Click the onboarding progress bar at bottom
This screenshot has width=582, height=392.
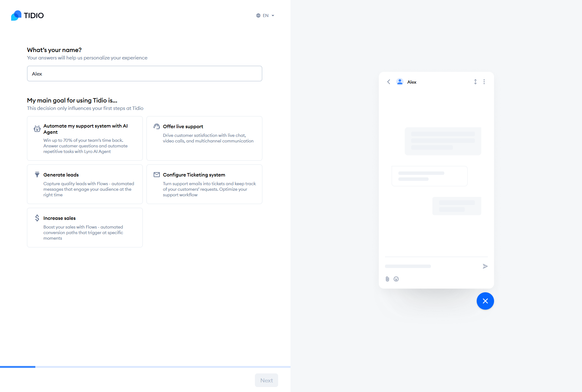[x=145, y=367]
